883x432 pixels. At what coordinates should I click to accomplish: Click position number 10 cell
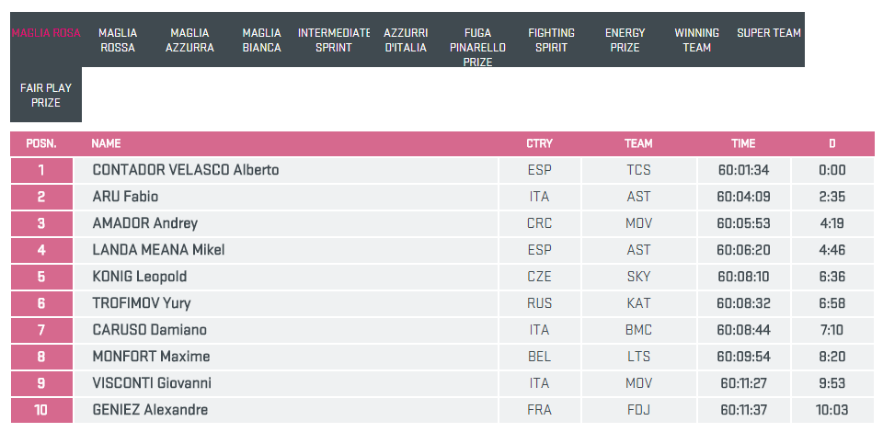pos(41,410)
